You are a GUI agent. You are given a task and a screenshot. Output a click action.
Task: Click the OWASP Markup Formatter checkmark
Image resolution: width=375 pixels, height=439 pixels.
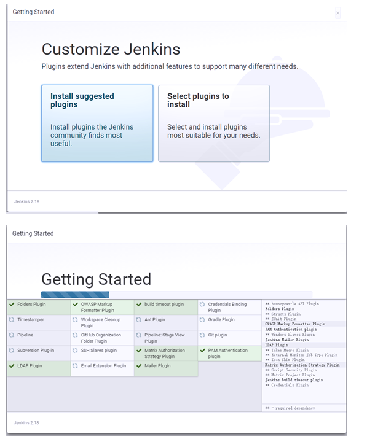(x=76, y=305)
